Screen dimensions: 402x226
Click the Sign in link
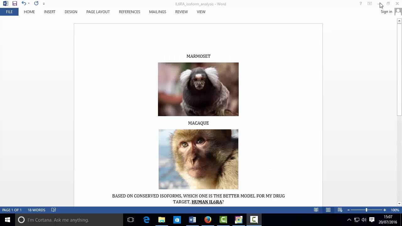(x=386, y=12)
